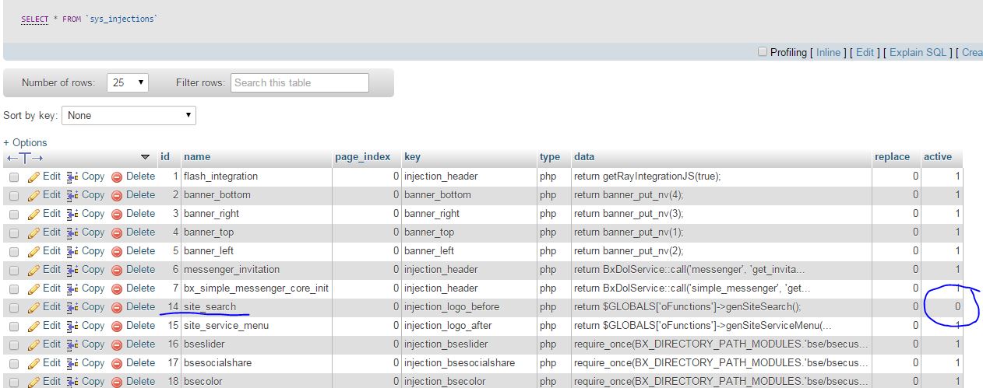Select the site_service_menu row checkbox
Image resolution: width=983 pixels, height=388 pixels.
14,326
